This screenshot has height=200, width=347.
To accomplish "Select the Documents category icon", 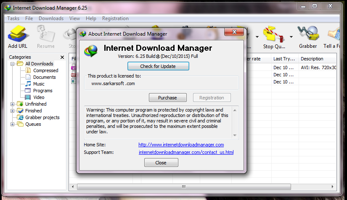I will pyautogui.click(x=28, y=77).
